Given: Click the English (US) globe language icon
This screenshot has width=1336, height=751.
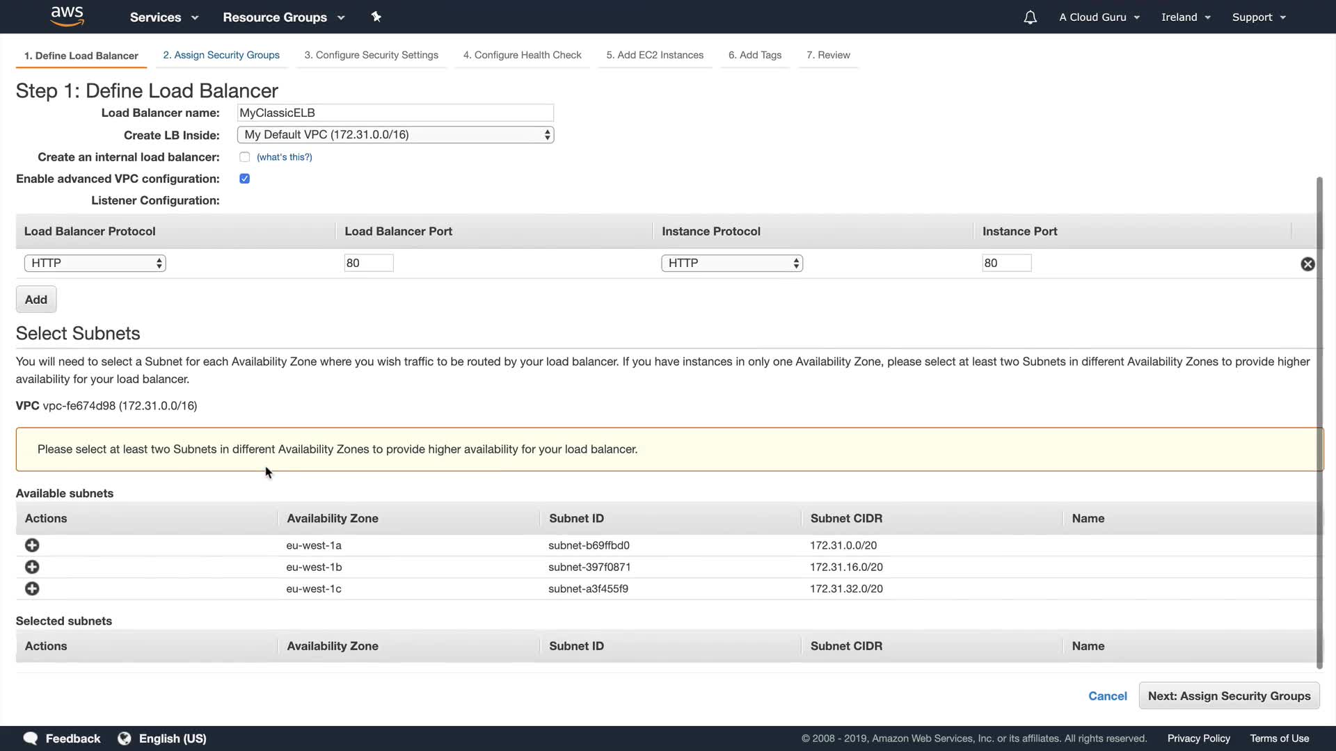Looking at the screenshot, I should (x=125, y=738).
